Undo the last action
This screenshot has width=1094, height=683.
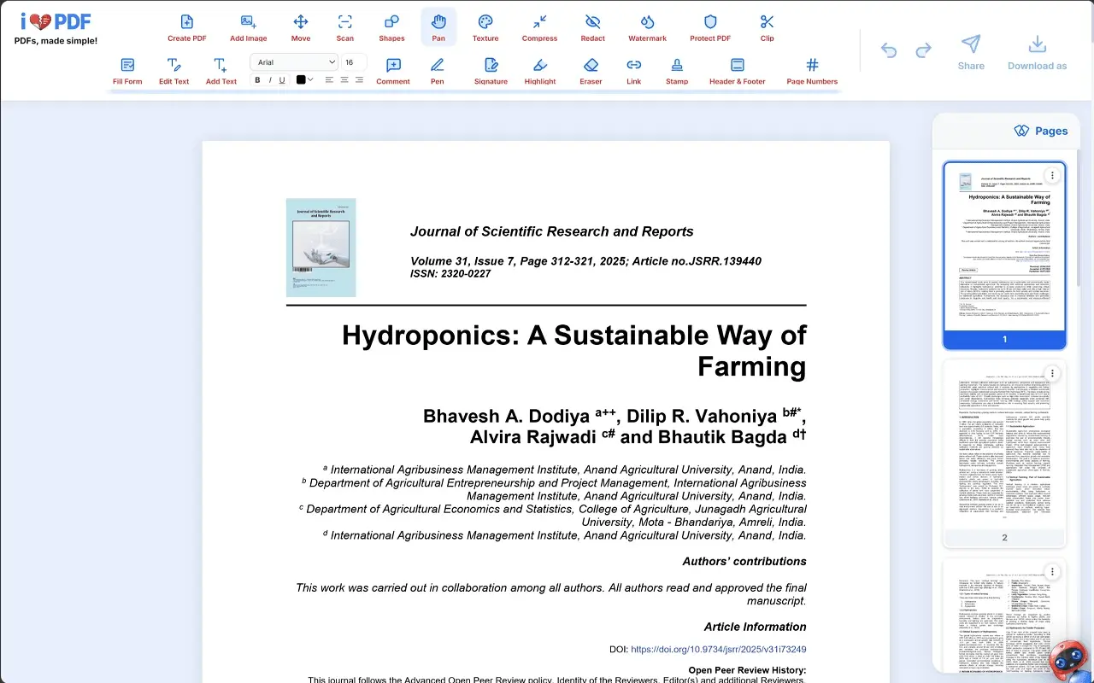(889, 50)
